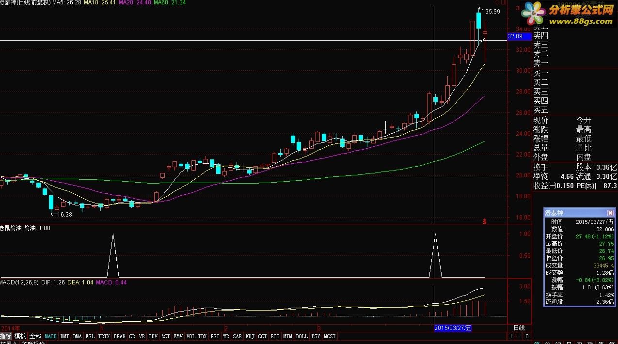Select the PSY indicator tab
618x344 pixels.
(x=316, y=336)
